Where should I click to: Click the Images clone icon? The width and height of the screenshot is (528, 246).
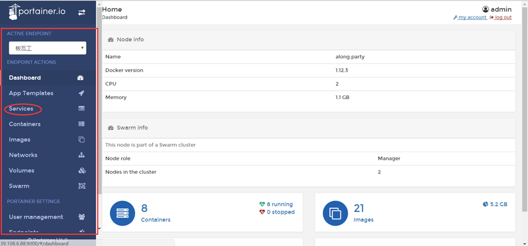click(x=81, y=140)
